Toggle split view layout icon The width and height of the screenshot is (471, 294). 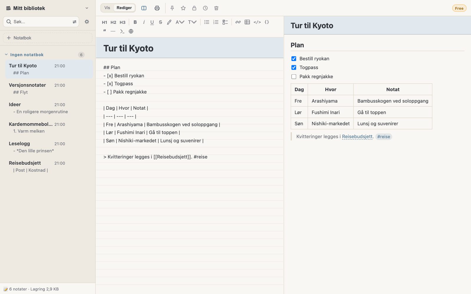click(x=144, y=8)
